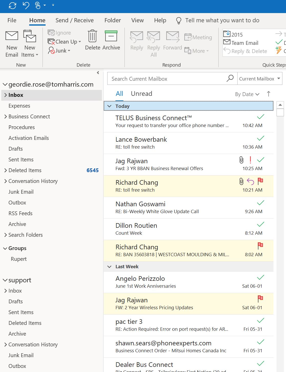Reverse sort order arrow

point(269,94)
